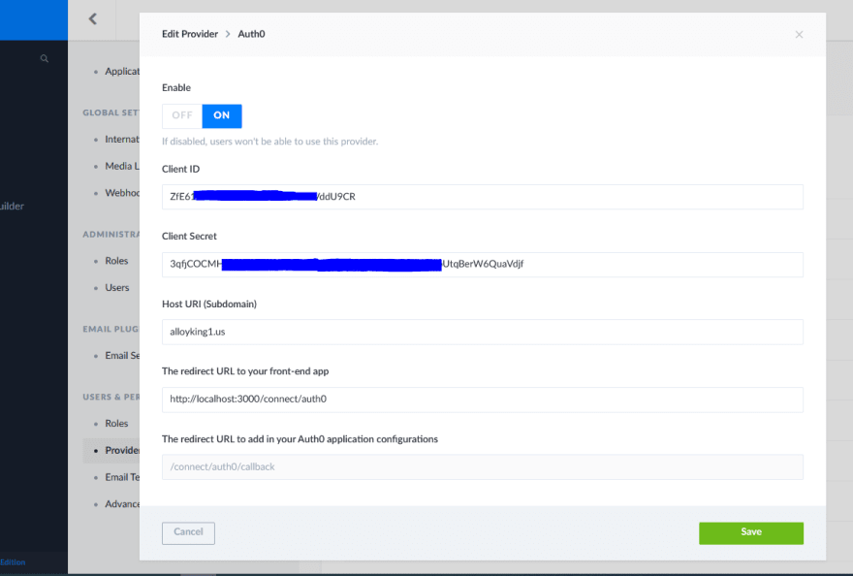This screenshot has width=853, height=576.
Task: Open the Advanced Settings item
Action: pos(122,504)
